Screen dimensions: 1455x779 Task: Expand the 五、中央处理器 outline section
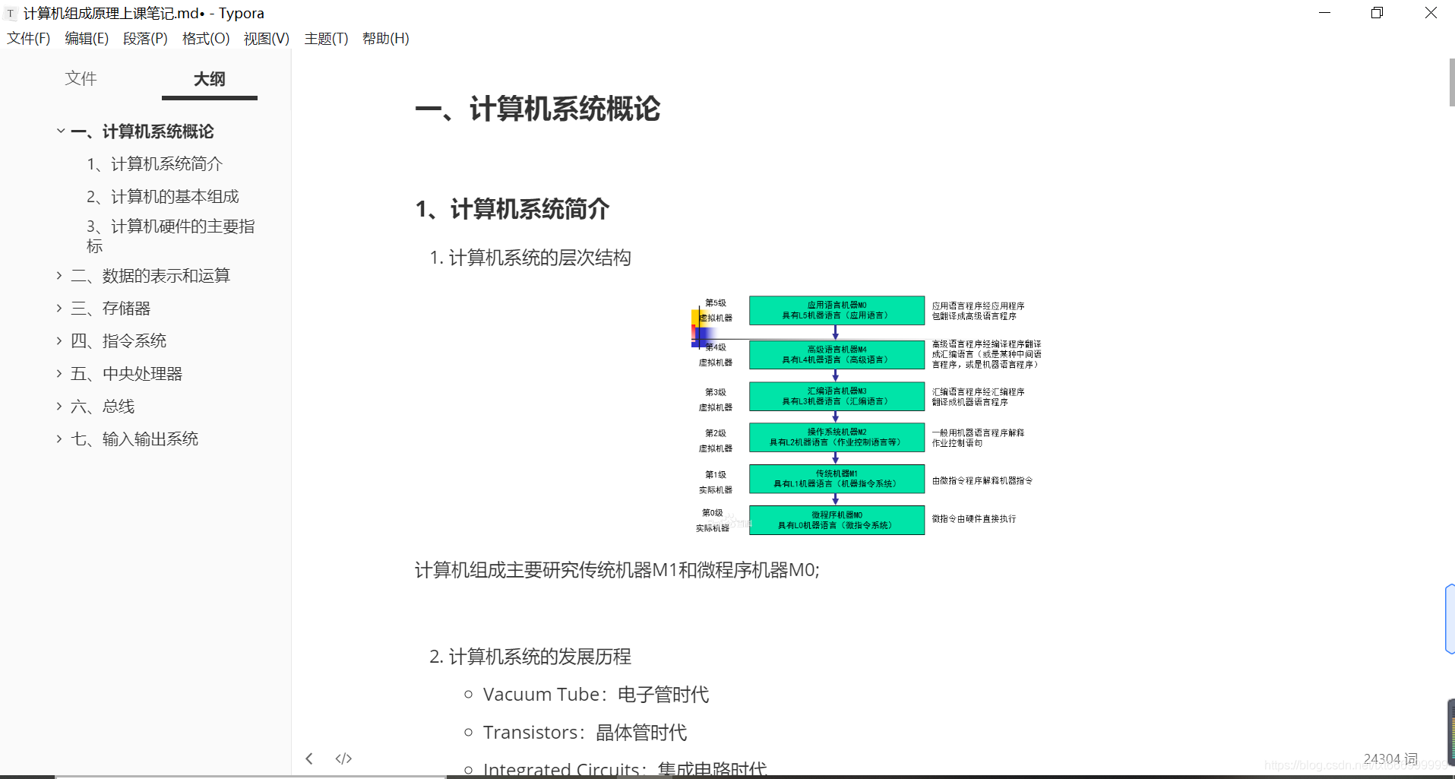click(x=59, y=373)
